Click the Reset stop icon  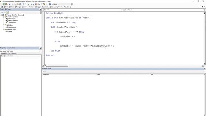(33, 4)
